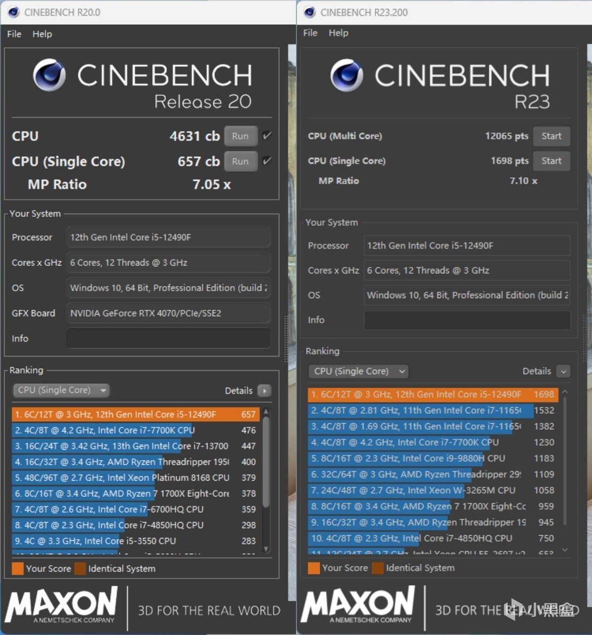This screenshot has height=635, width=592.
Task: Click the MP Ratio 7.05 x value in R20
Action: (x=212, y=185)
